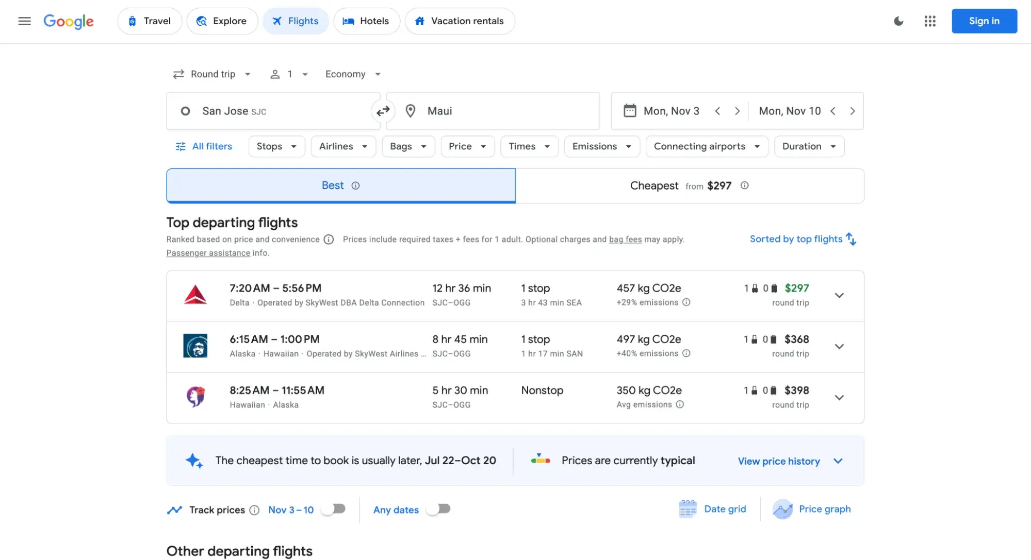
Task: Edit the San Jose origin field
Action: click(x=273, y=111)
